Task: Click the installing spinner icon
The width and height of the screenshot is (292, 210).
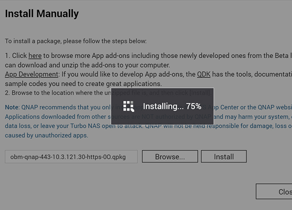Action: click(128, 107)
